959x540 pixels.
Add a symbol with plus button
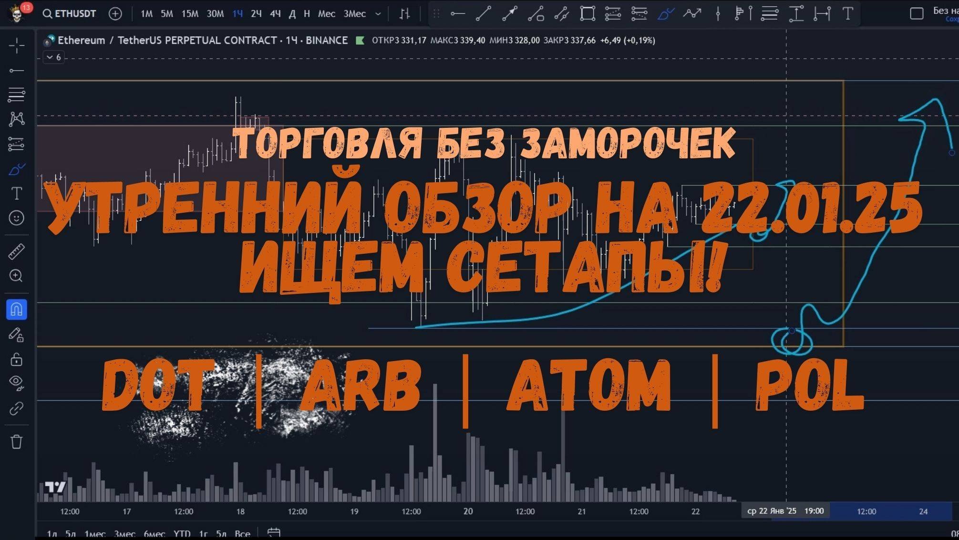(x=115, y=14)
